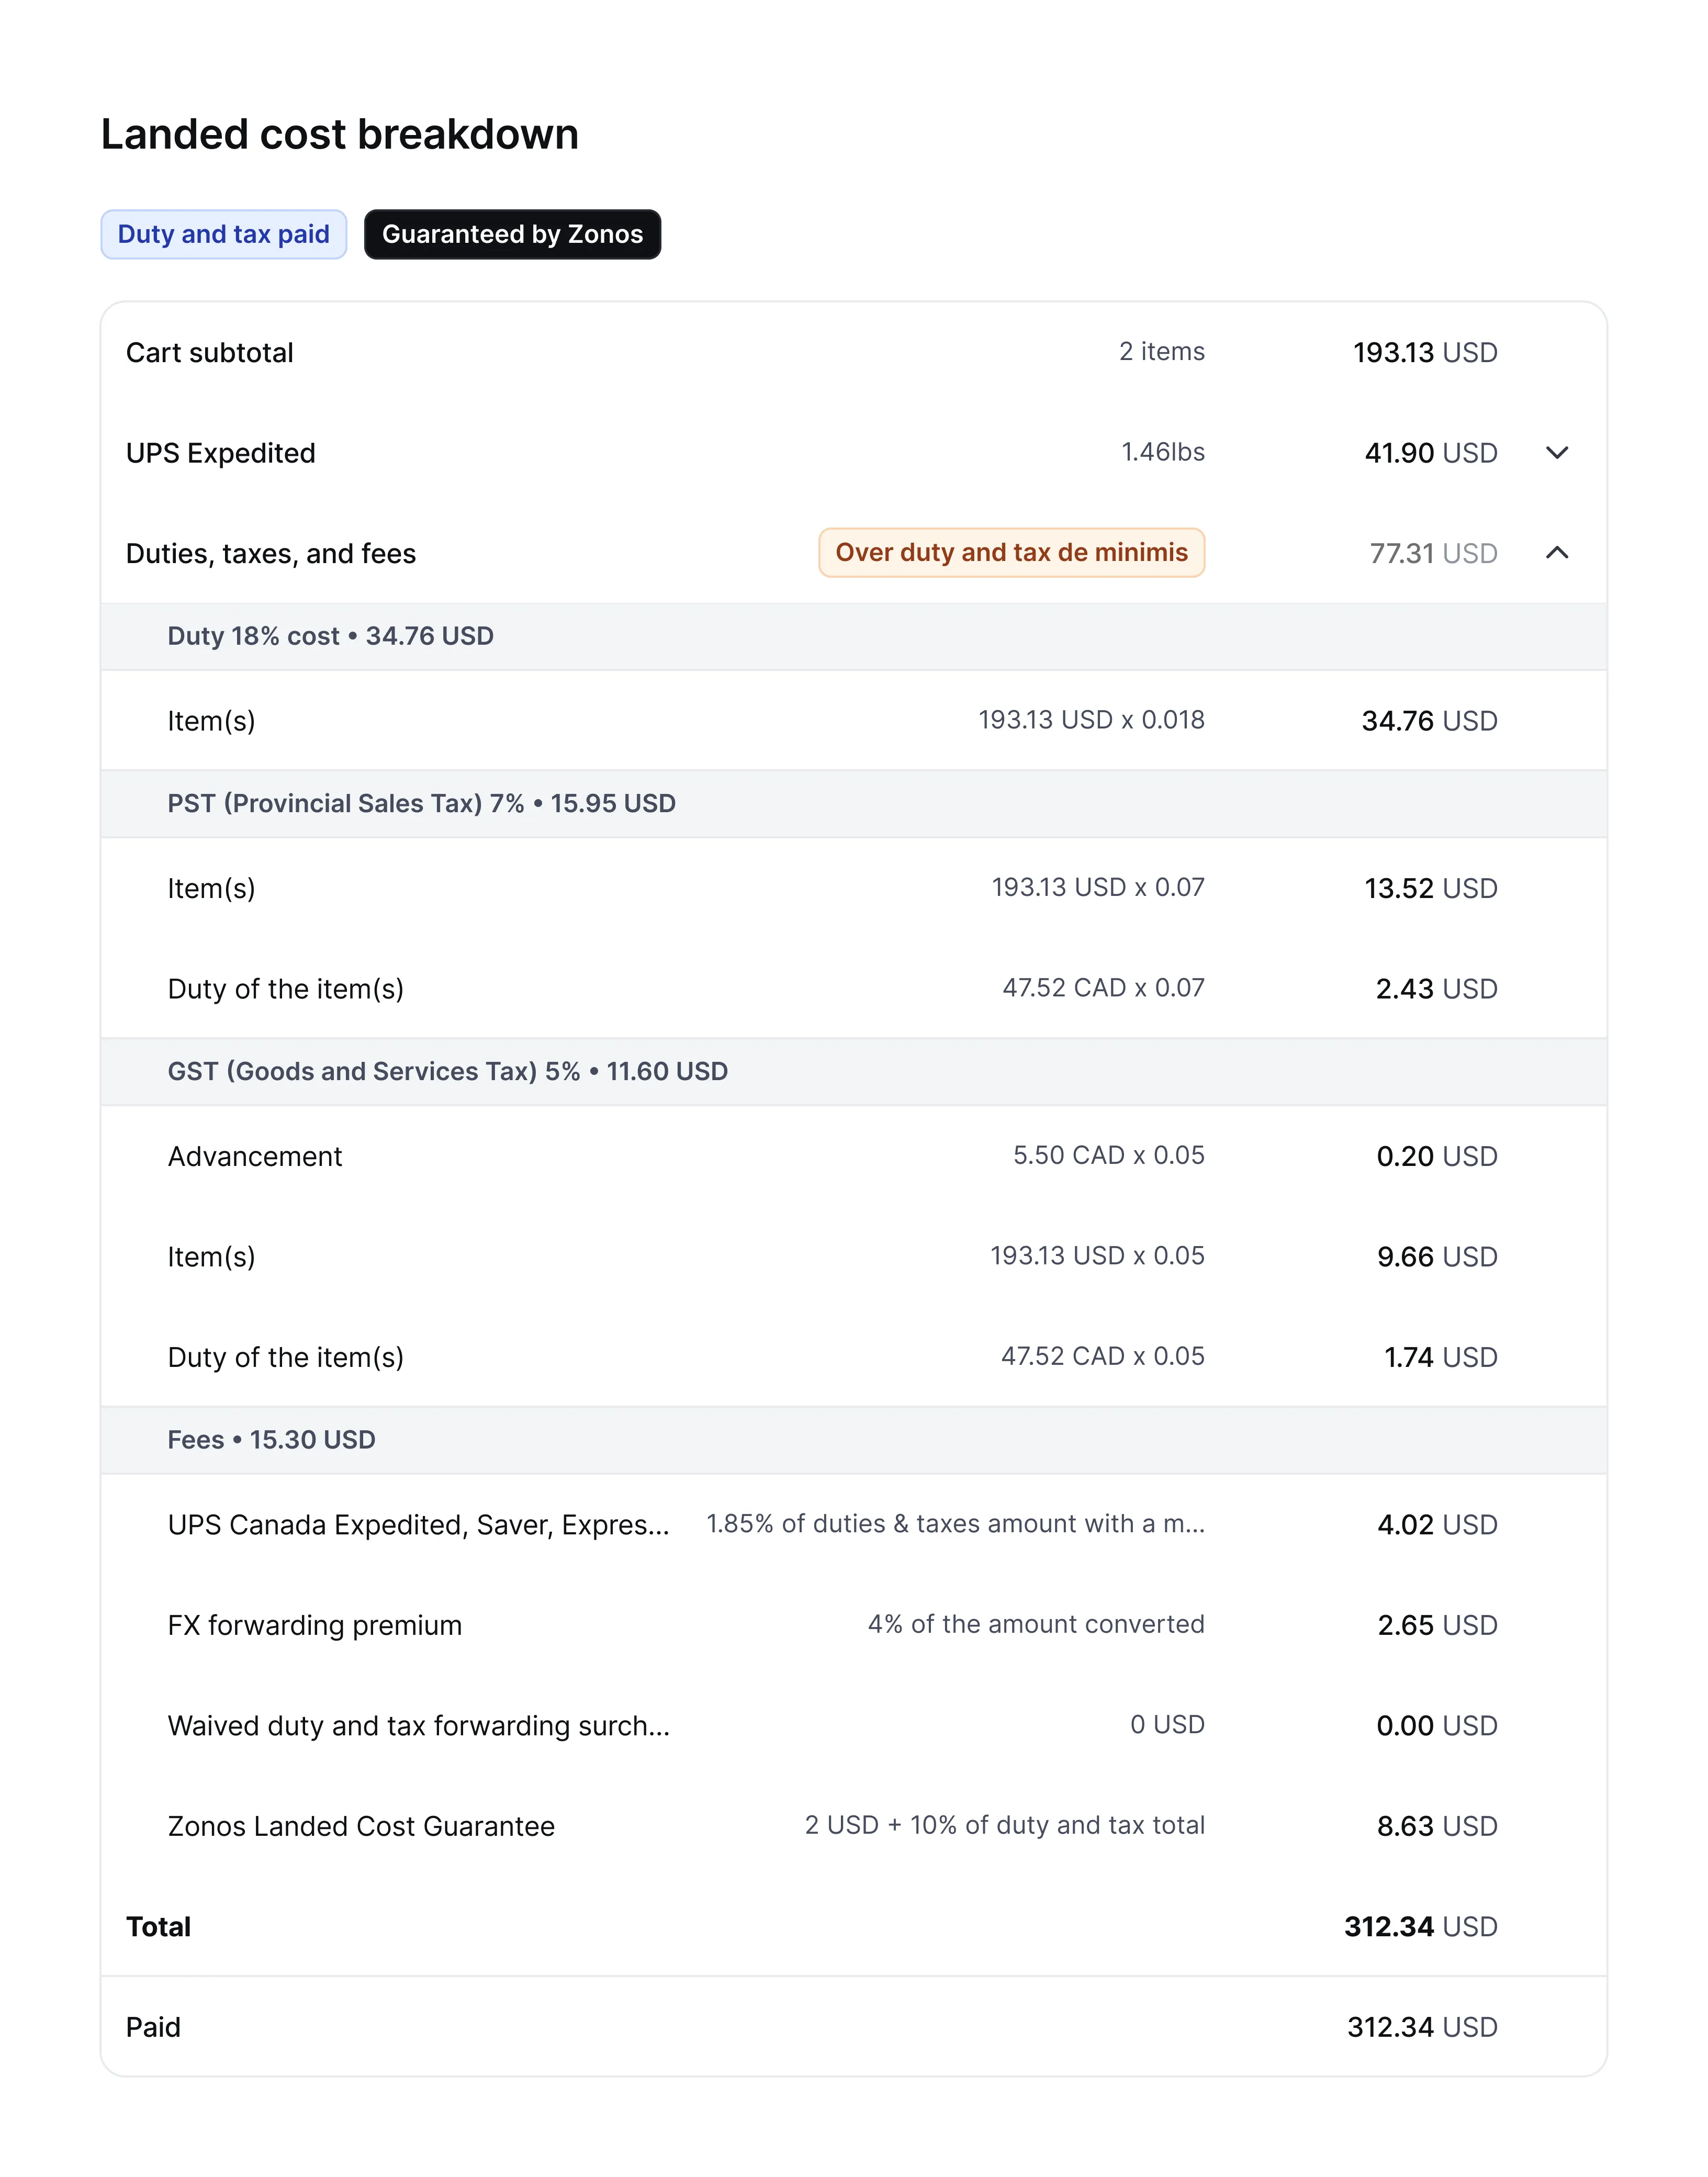The height and width of the screenshot is (2177, 1708).
Task: Click the Guaranteed by Zonos badge
Action: pyautogui.click(x=512, y=234)
